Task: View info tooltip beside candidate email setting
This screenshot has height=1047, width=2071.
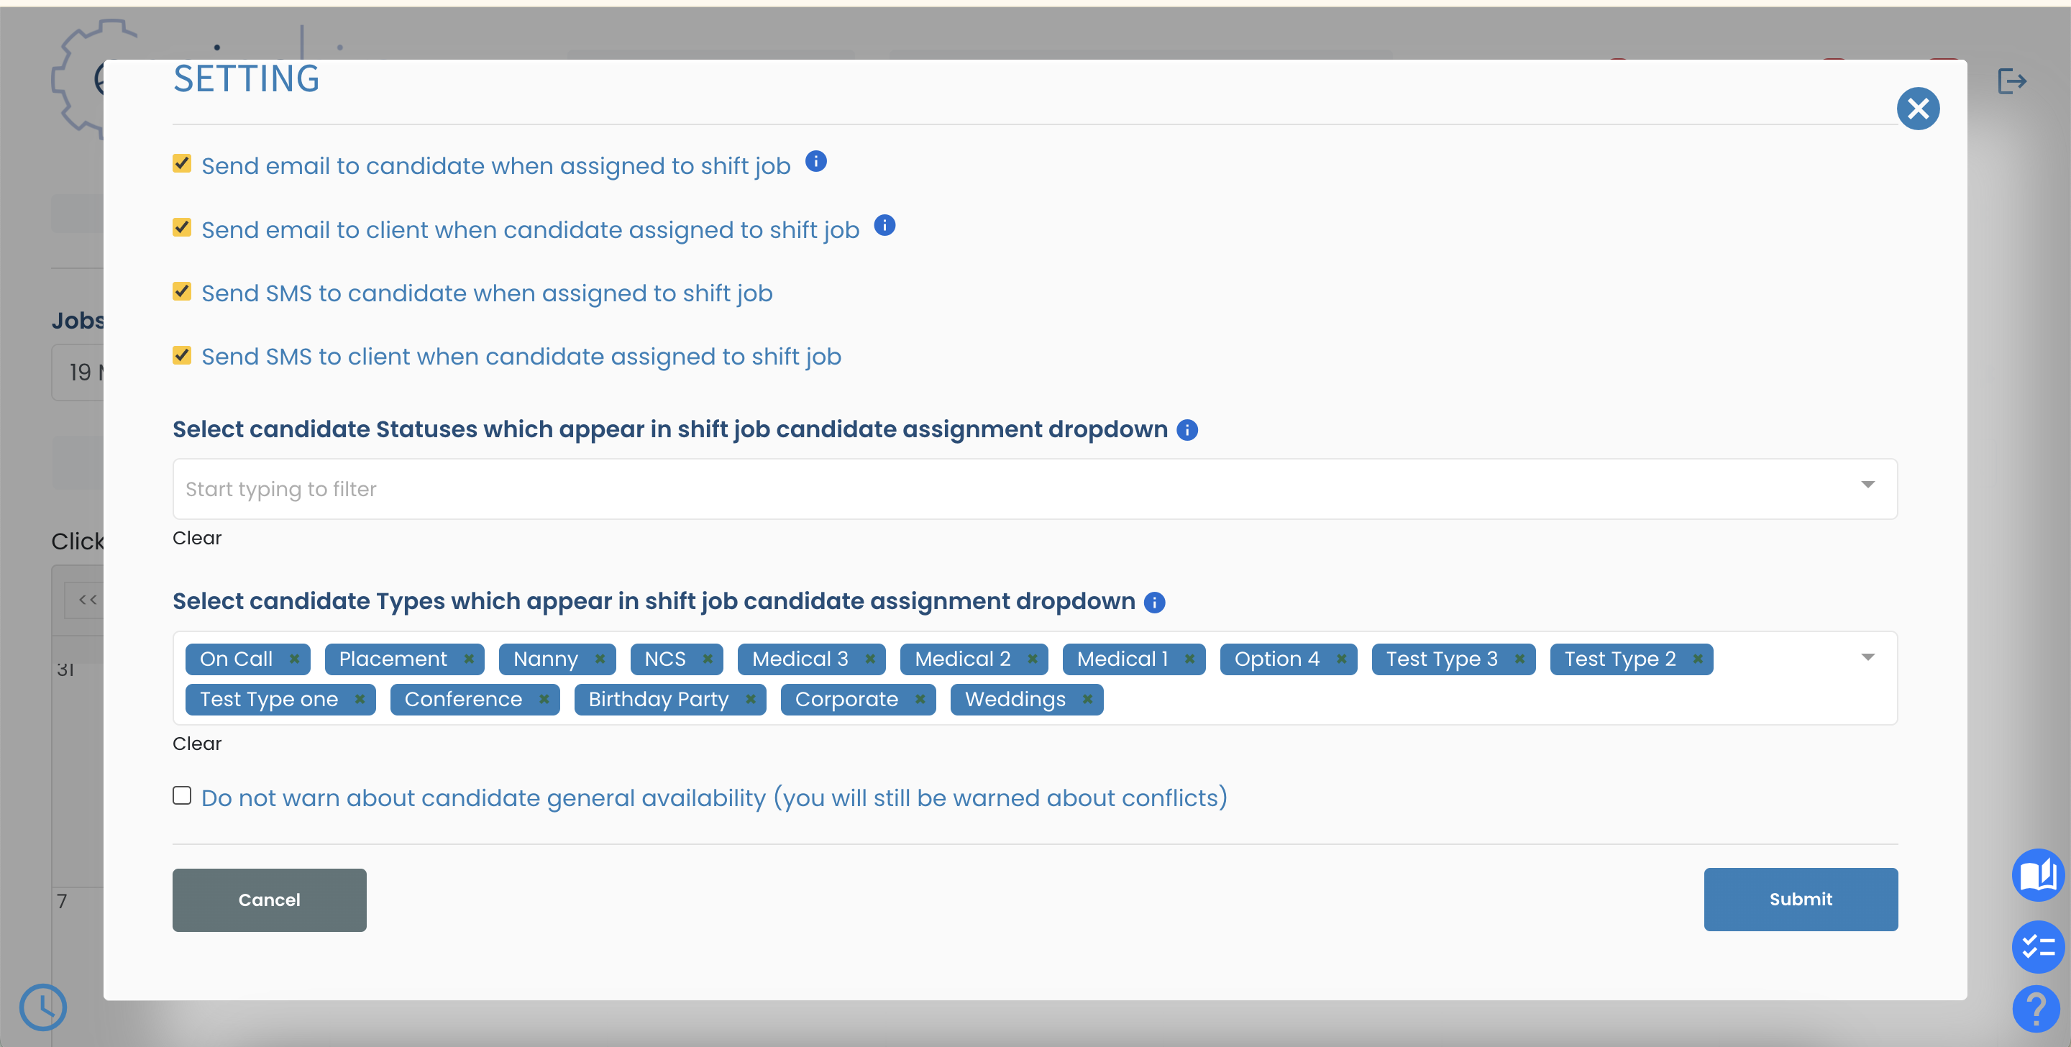Action: [816, 162]
